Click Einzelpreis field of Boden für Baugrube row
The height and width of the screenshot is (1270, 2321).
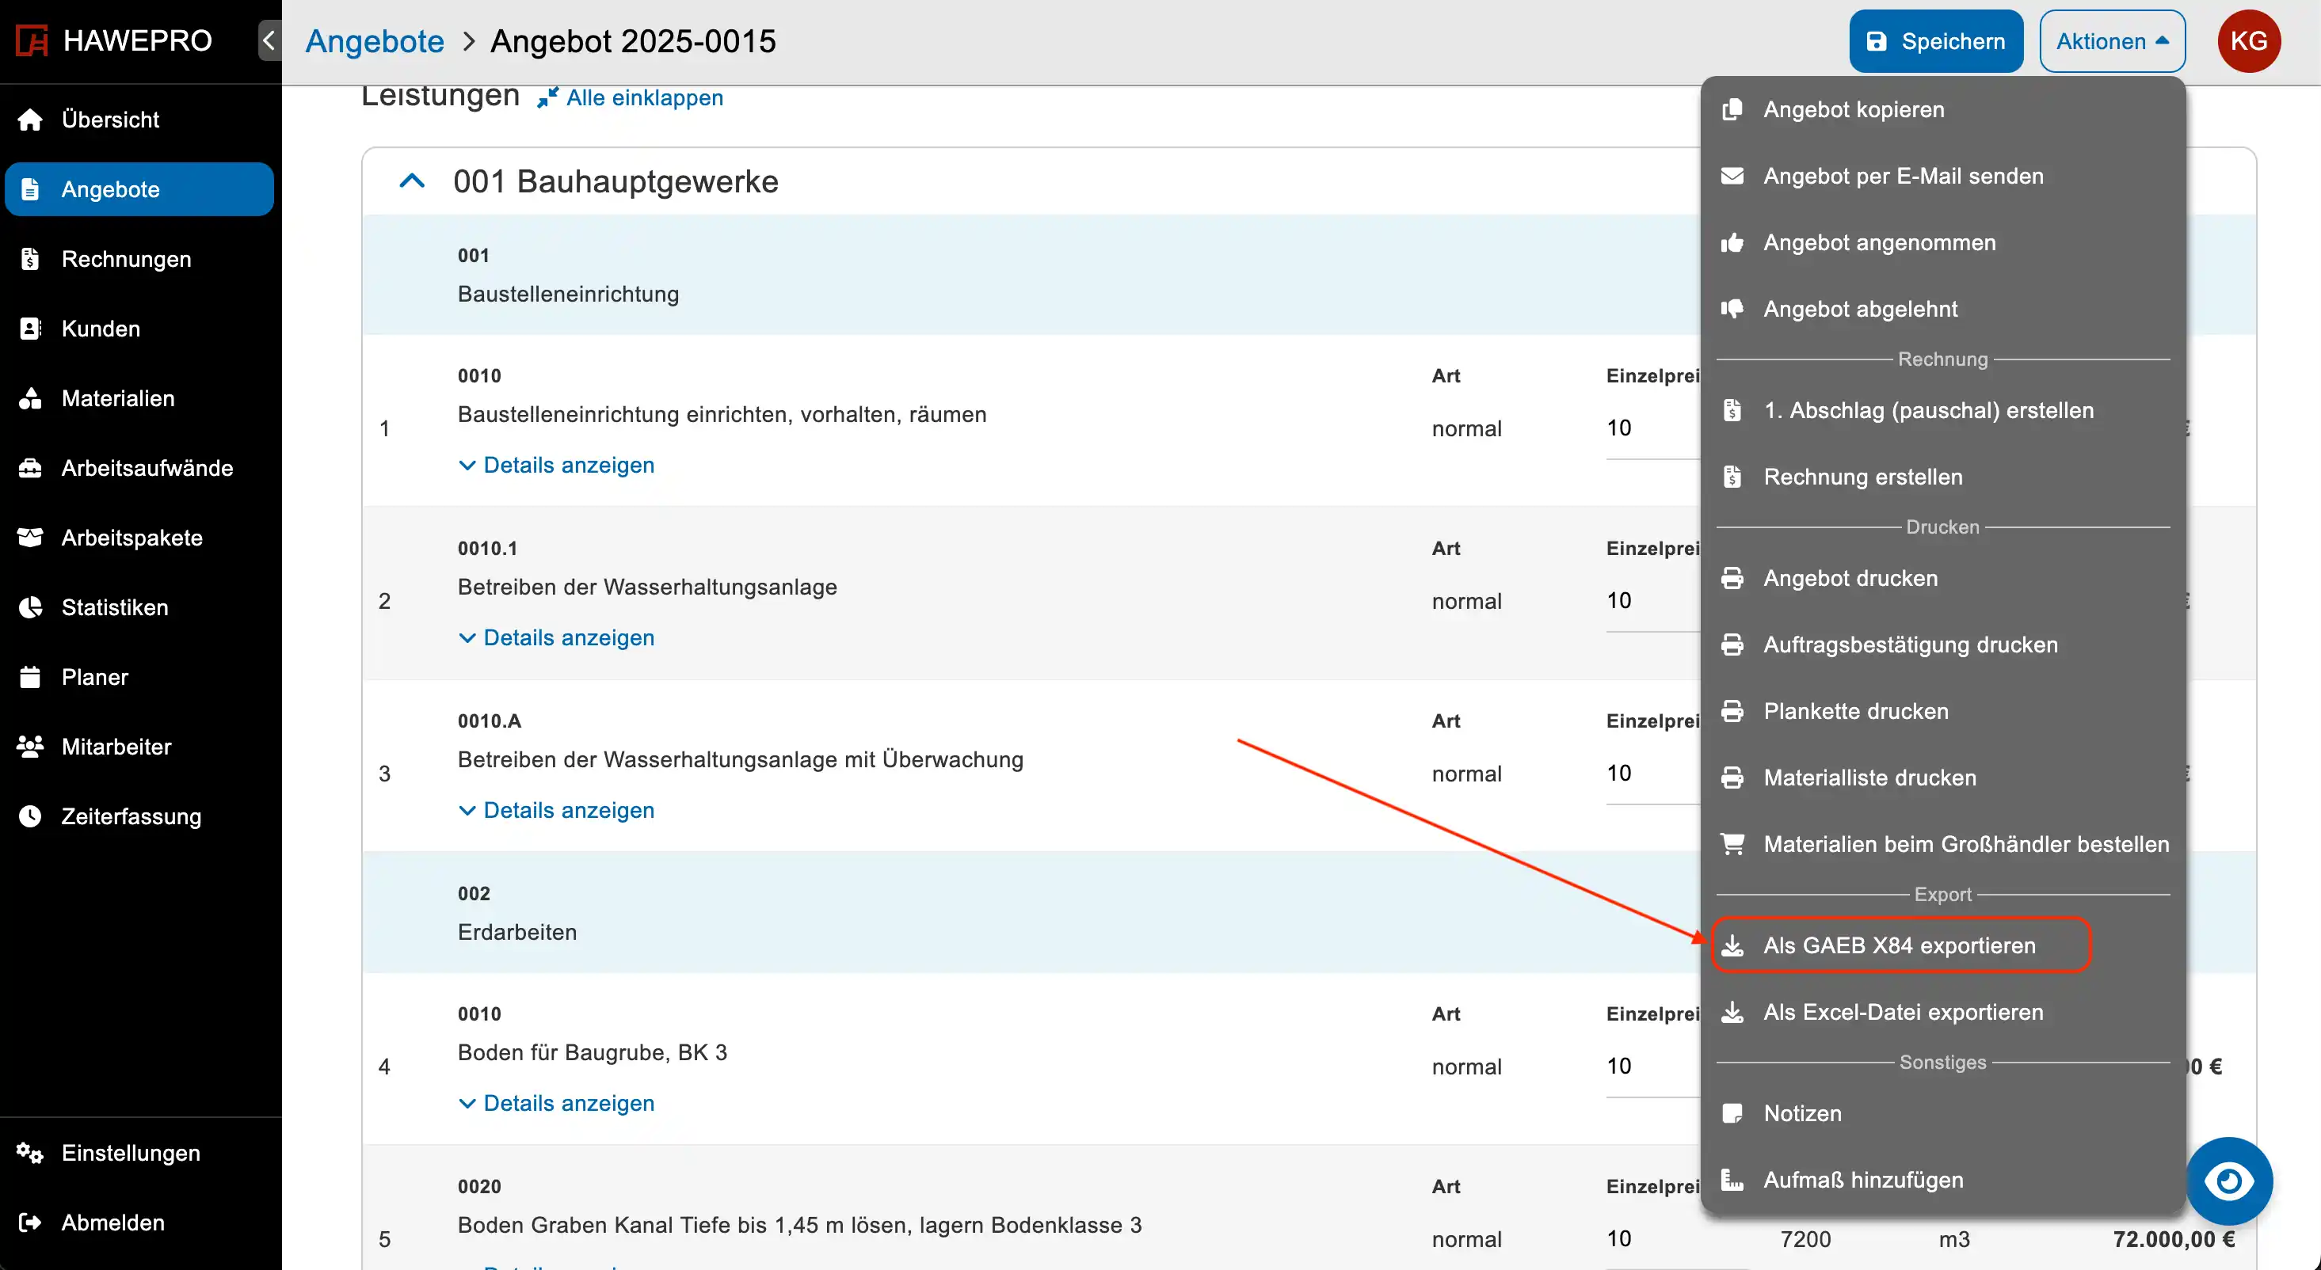[1652, 1067]
